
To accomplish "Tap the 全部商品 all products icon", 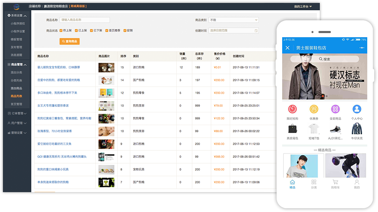I will 335,109.
